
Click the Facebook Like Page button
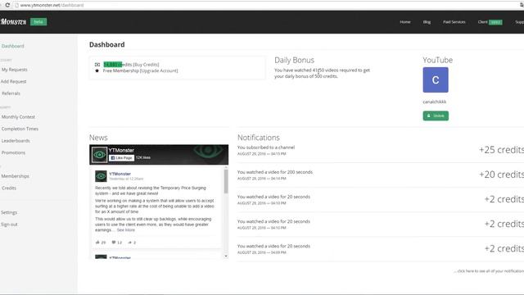121,157
